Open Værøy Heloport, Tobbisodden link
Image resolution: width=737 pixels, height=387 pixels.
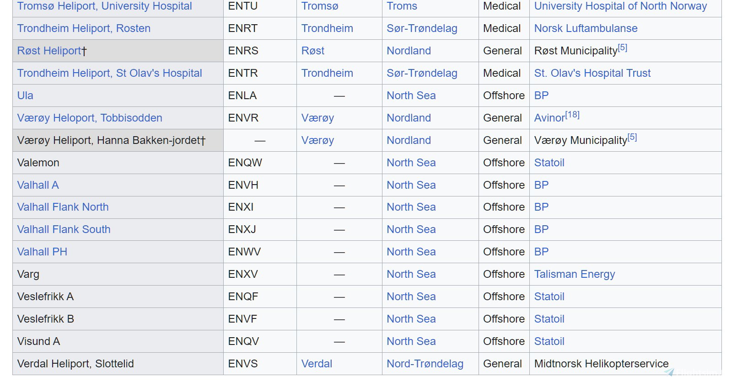[90, 118]
